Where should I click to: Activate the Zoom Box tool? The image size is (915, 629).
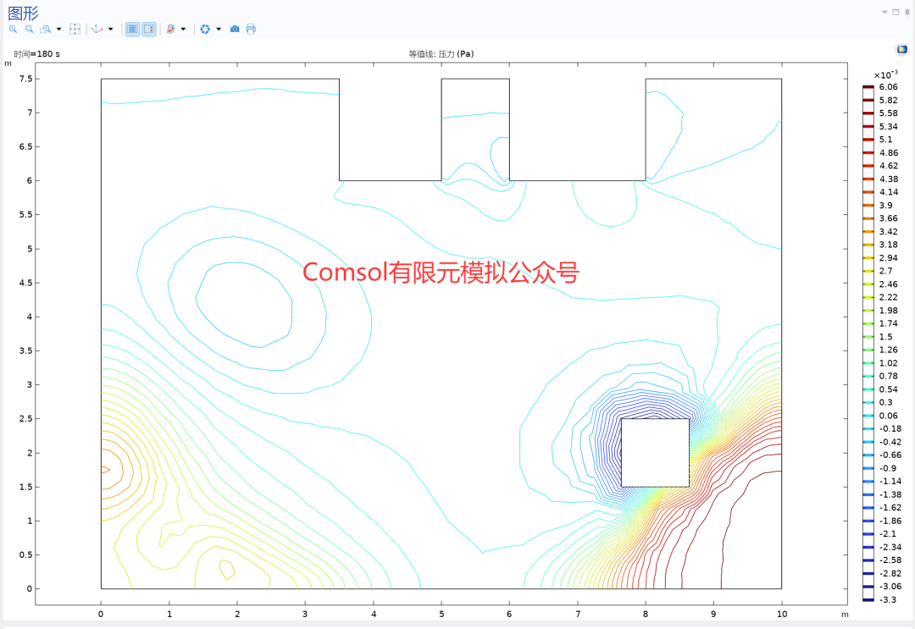click(x=46, y=29)
